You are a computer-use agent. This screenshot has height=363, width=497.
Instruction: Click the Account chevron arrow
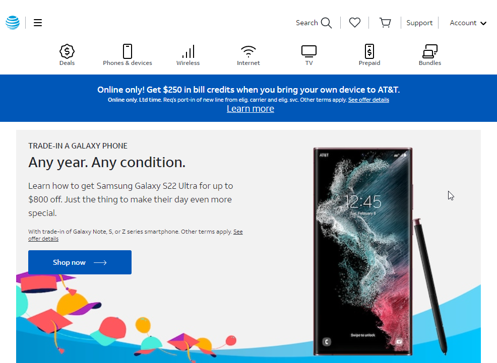483,23
